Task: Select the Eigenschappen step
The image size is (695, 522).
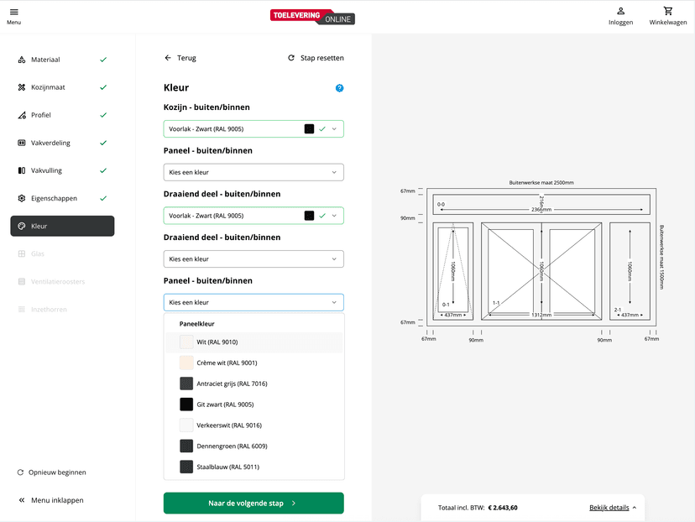Action: pyautogui.click(x=54, y=198)
